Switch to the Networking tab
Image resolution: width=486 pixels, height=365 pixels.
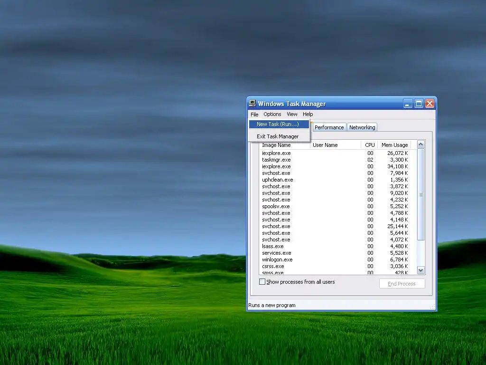point(362,127)
